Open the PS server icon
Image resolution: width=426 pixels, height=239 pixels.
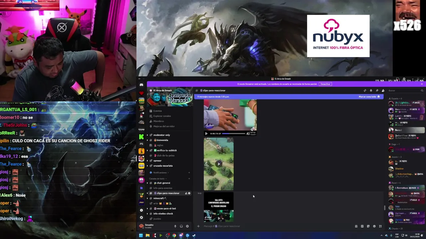pyautogui.click(x=141, y=144)
